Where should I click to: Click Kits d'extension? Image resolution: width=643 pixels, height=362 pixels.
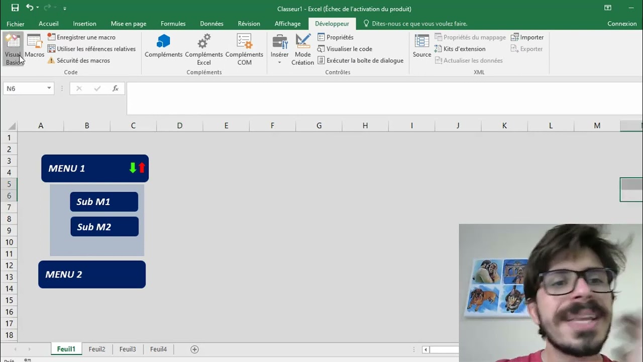pos(460,49)
